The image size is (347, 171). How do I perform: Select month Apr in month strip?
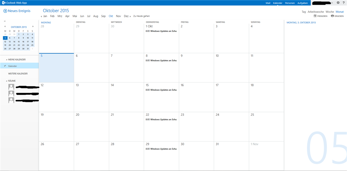click(x=67, y=16)
